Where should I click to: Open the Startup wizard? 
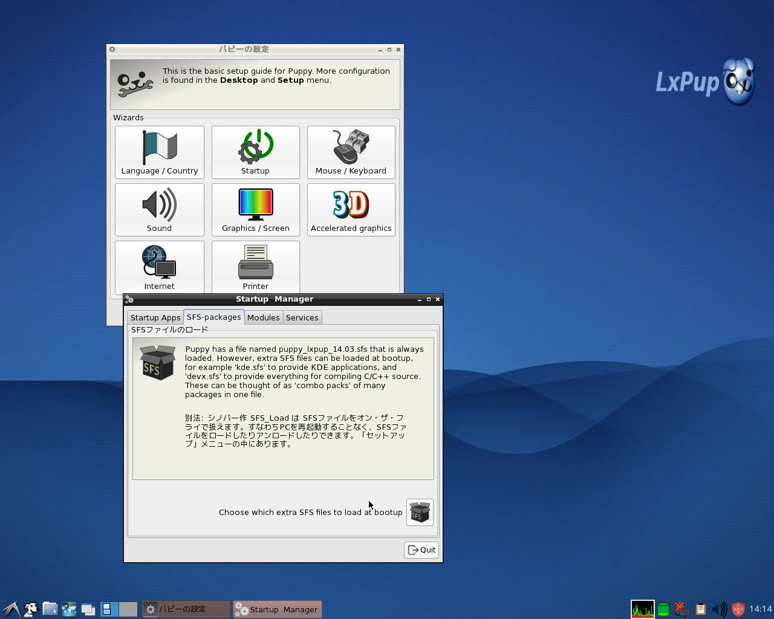click(x=256, y=152)
